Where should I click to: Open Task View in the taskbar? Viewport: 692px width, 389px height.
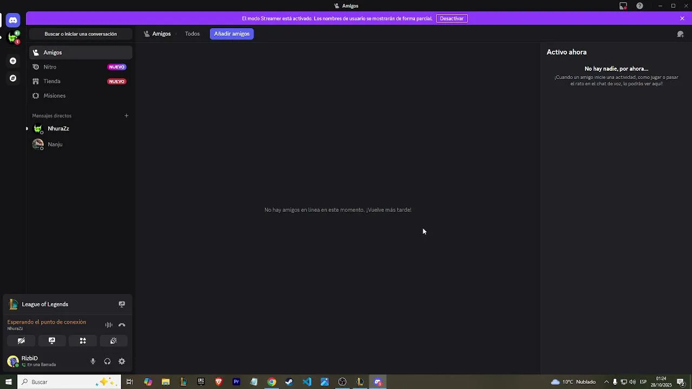point(130,382)
